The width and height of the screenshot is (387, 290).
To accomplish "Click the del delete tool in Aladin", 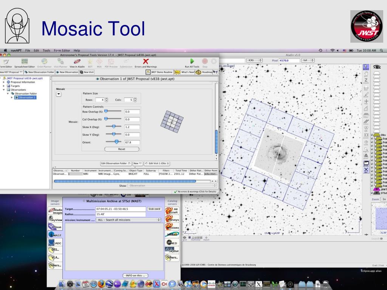I will 366,170.
